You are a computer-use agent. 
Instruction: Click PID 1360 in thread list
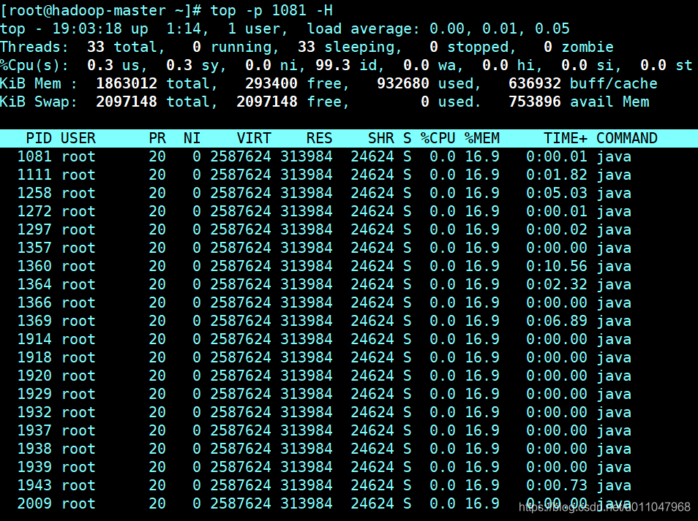coord(34,266)
